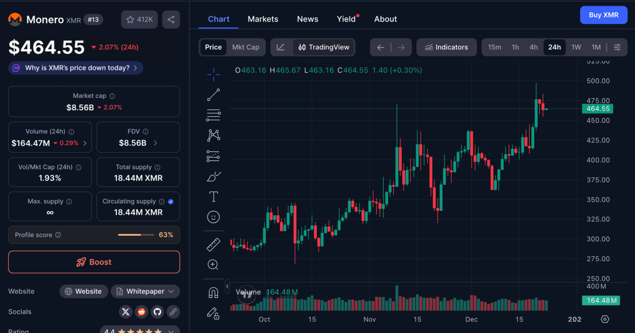Click the info icon beside Total supply
635x333 pixels.
(158, 167)
